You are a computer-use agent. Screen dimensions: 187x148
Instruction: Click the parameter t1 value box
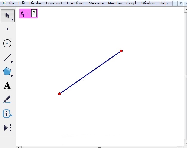coord(34,13)
